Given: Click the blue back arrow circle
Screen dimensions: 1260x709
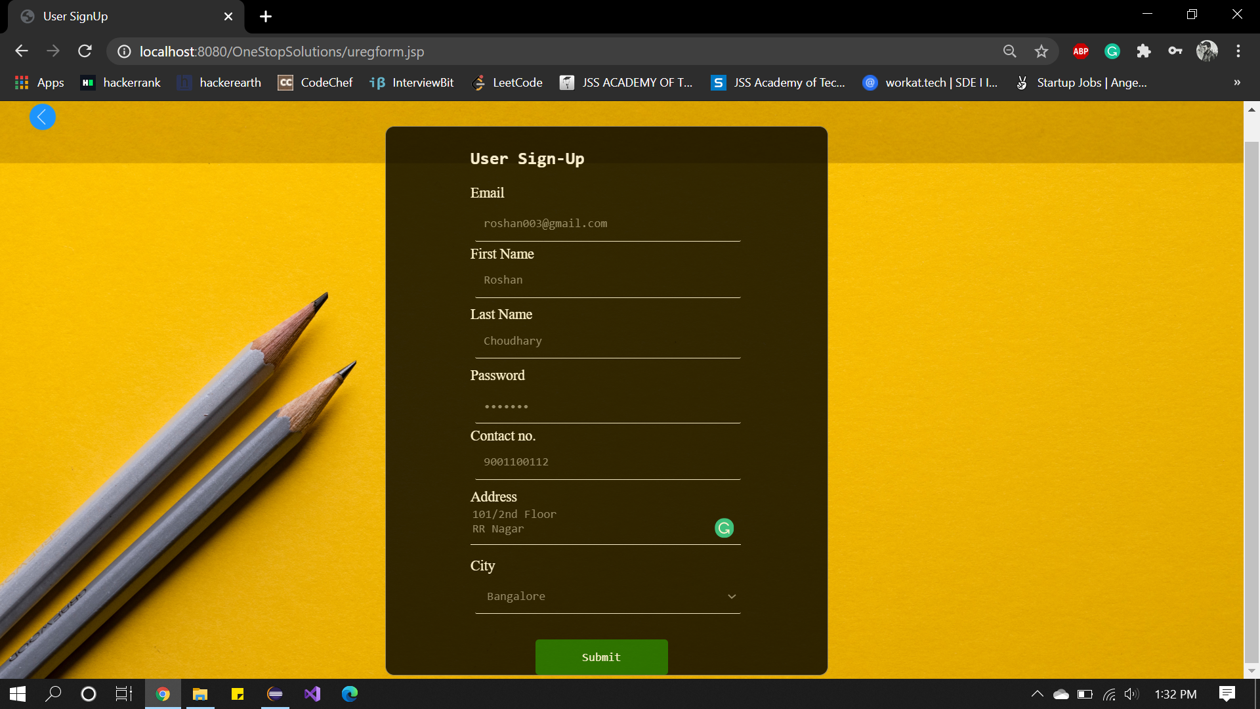Looking at the screenshot, I should [x=43, y=117].
